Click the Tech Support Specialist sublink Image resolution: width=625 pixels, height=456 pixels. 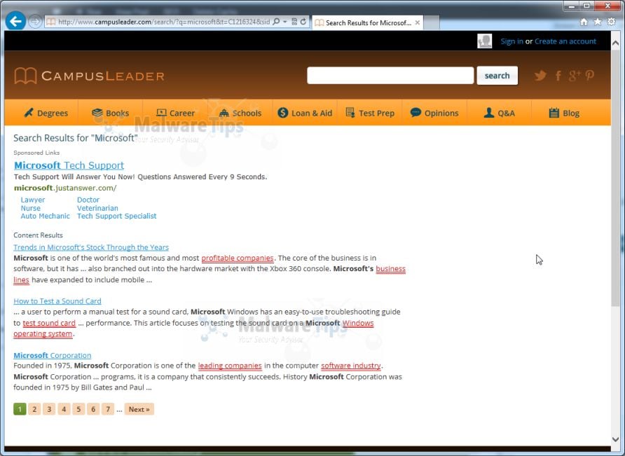click(116, 216)
